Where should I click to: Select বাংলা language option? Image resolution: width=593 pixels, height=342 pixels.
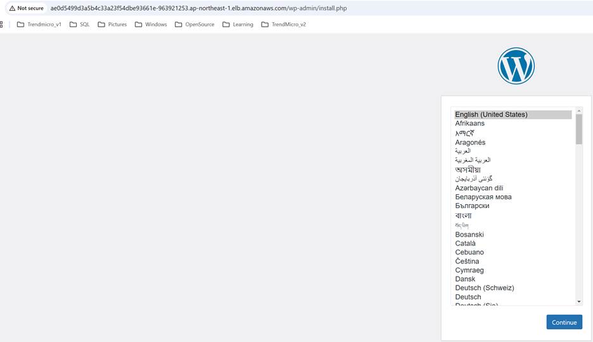pyautogui.click(x=513, y=216)
